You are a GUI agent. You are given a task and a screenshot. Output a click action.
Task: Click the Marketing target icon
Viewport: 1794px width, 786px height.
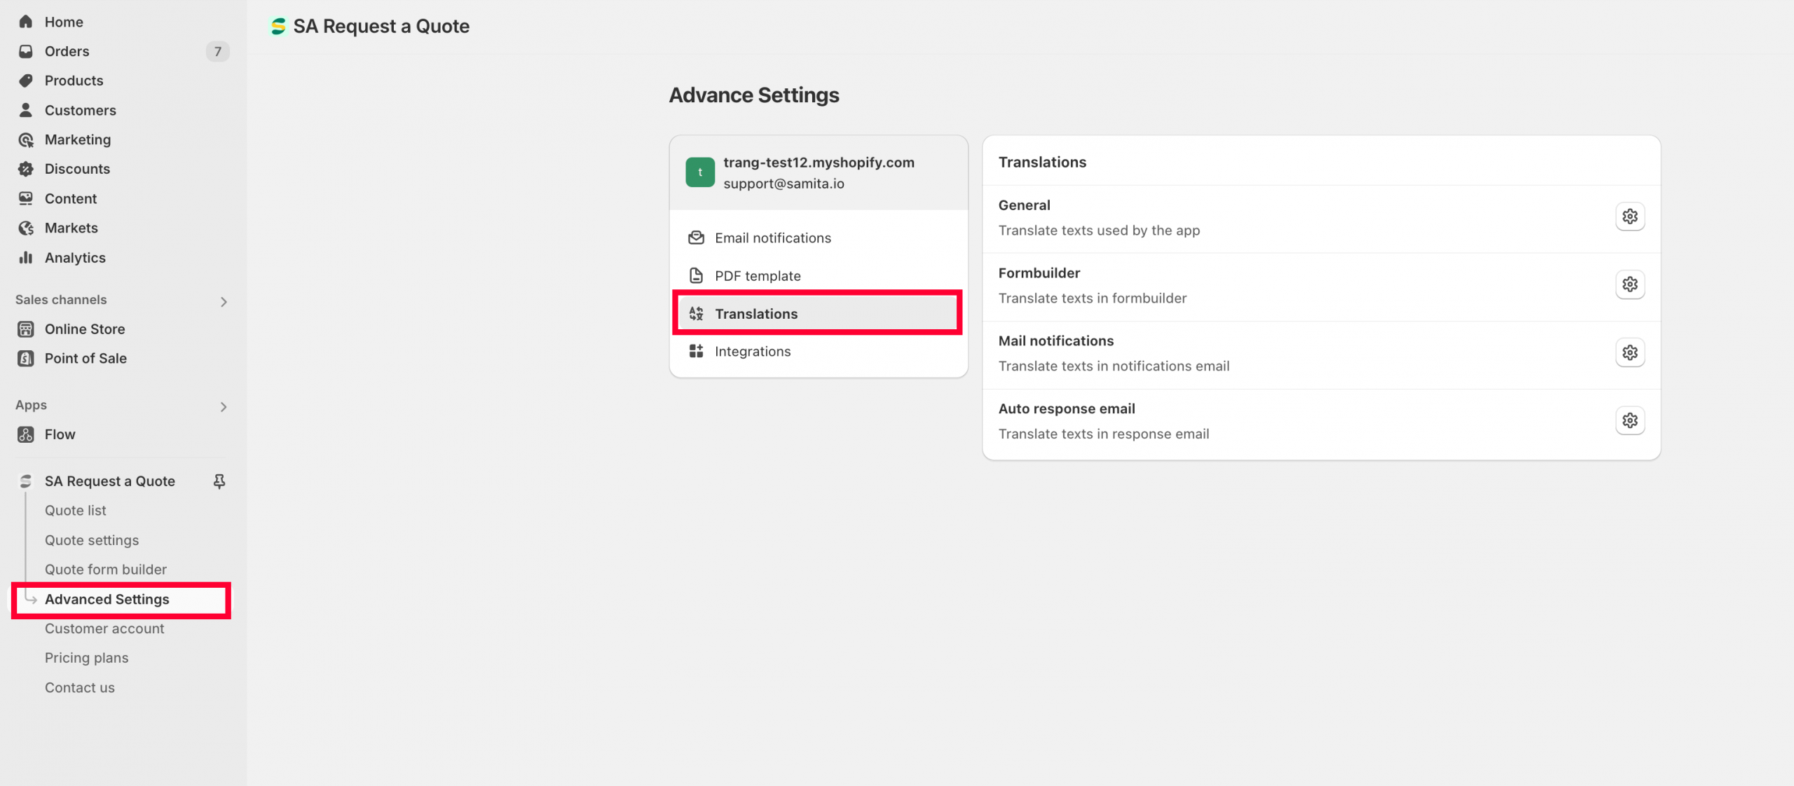pyautogui.click(x=26, y=139)
